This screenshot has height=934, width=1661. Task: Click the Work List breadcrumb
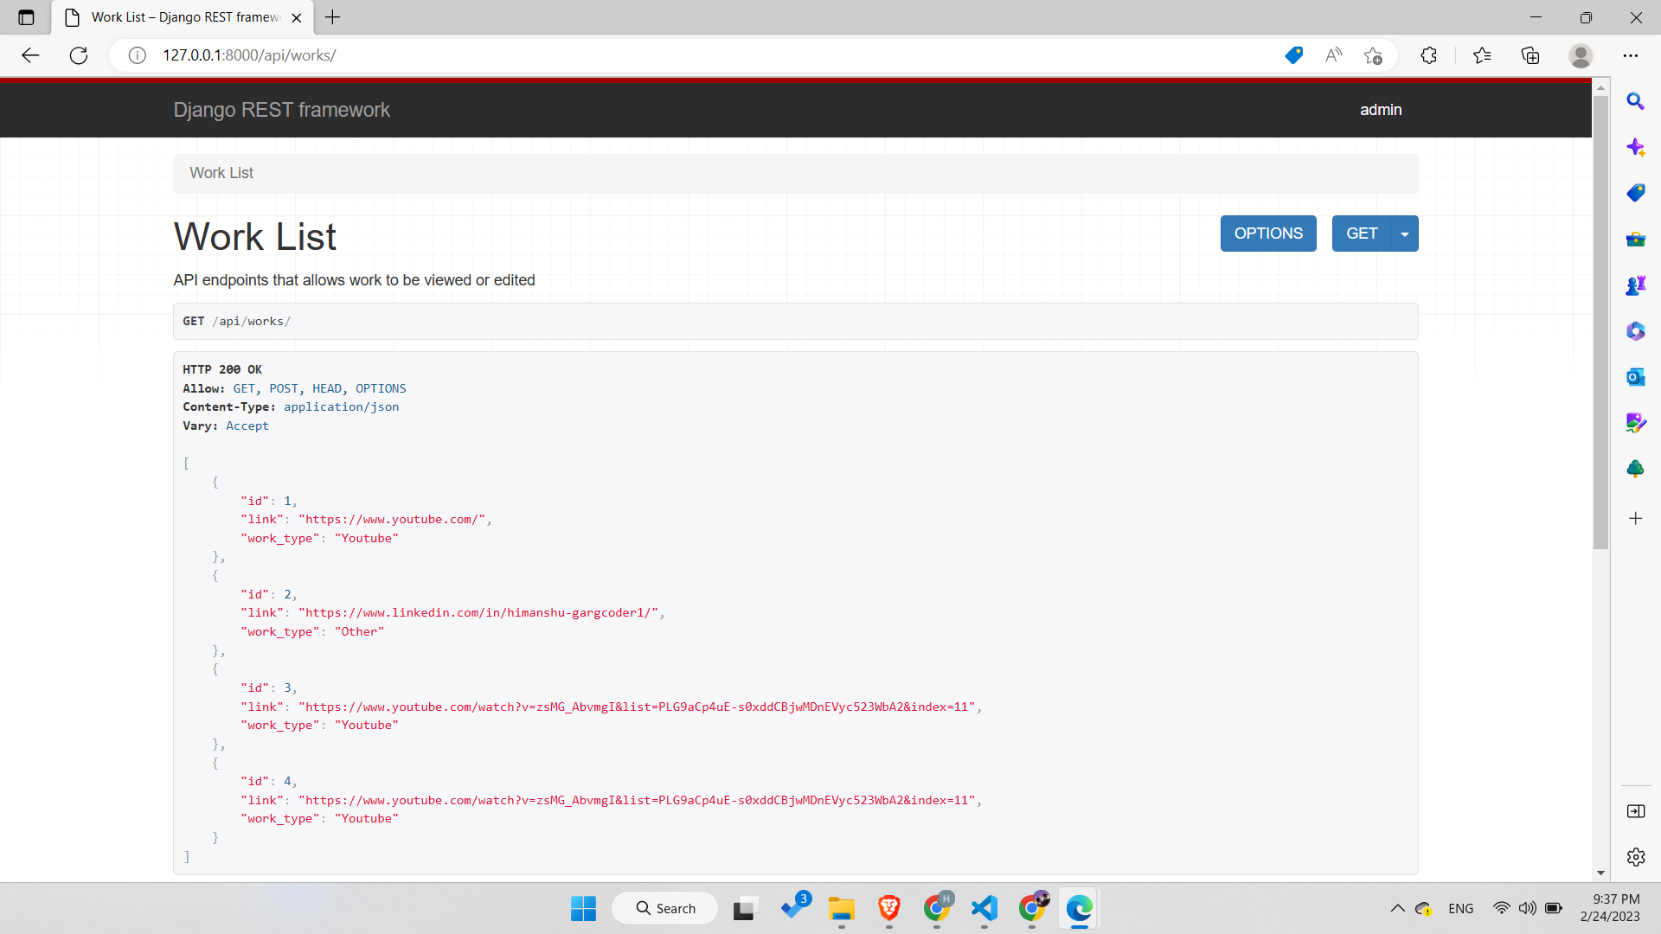(x=221, y=173)
